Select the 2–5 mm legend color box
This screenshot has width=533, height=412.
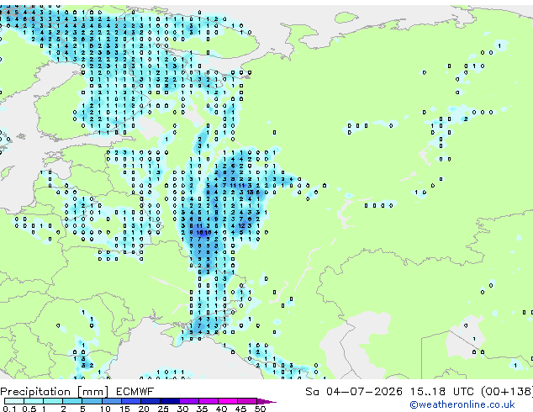point(72,401)
